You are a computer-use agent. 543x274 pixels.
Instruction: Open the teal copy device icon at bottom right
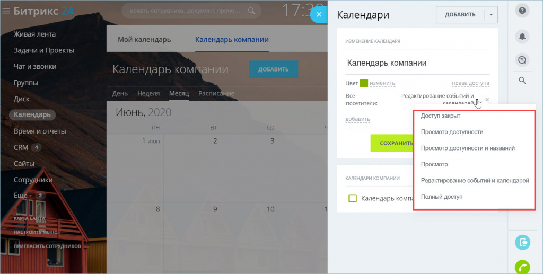point(522,242)
